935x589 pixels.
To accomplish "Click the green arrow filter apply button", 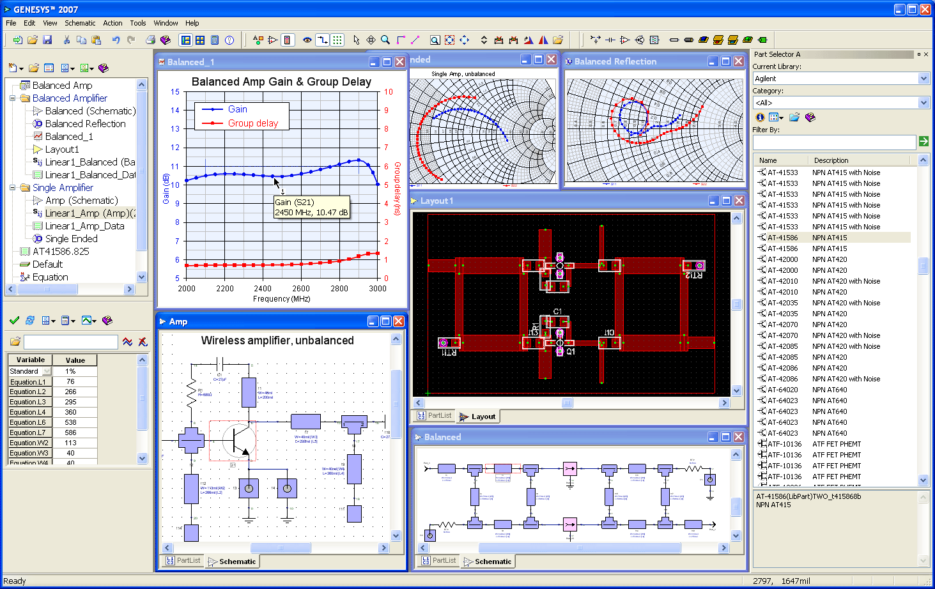I will (923, 141).
